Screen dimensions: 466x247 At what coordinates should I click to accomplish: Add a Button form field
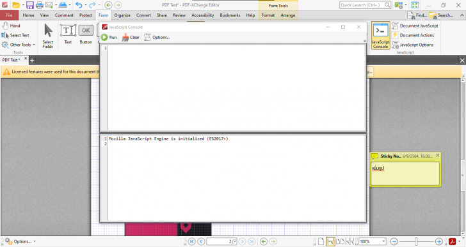pos(86,34)
